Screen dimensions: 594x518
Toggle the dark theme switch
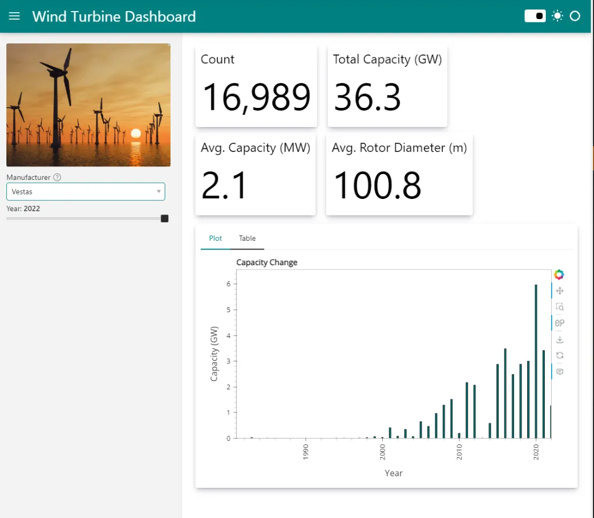tap(535, 16)
